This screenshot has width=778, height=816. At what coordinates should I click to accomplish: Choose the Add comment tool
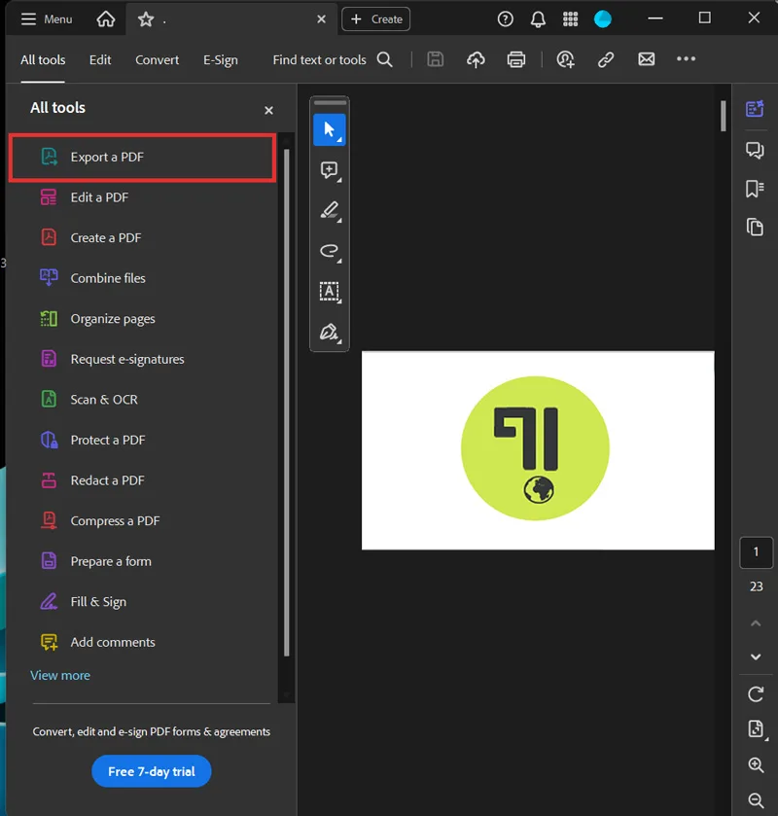[x=330, y=170]
